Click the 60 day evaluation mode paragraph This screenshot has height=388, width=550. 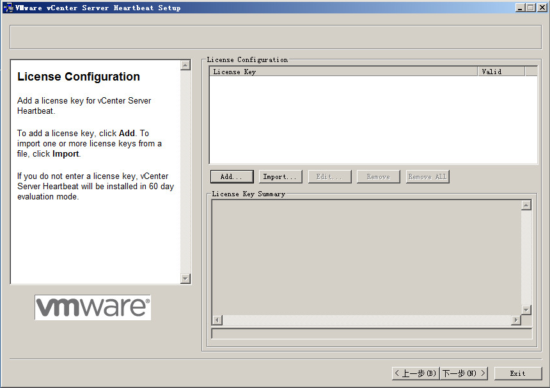(95, 187)
